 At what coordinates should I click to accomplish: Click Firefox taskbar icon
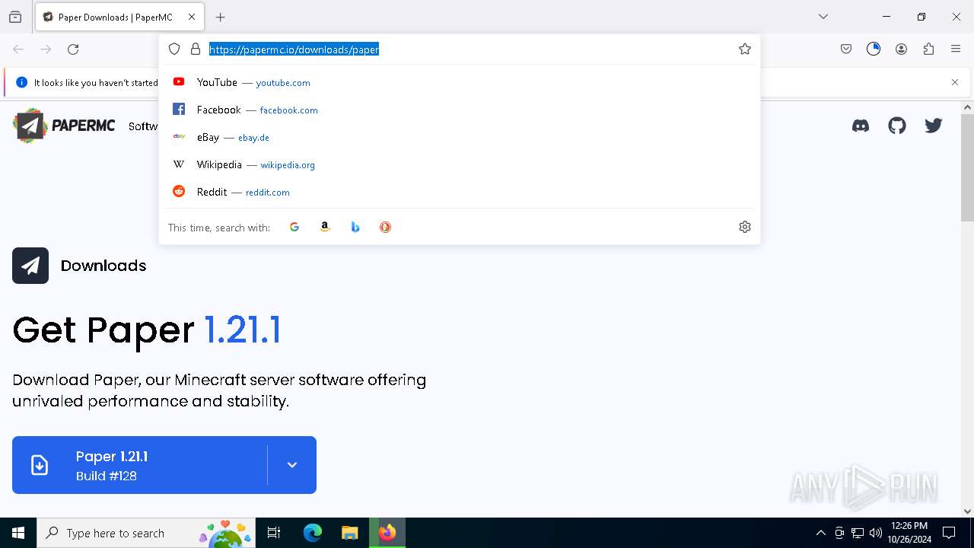coord(387,533)
